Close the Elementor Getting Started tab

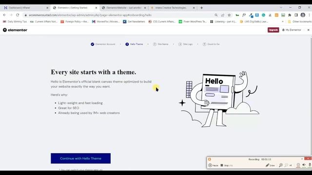pyautogui.click(x=96, y=8)
